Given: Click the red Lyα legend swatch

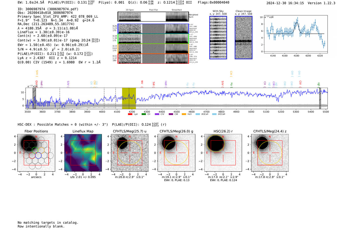Looking at the screenshot, I should (130, 114).
